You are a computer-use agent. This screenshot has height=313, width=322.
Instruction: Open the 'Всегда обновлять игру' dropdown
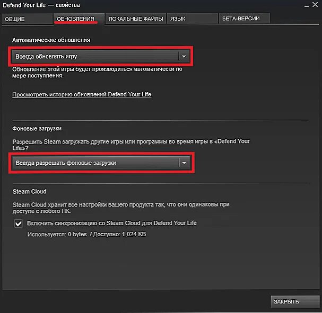tap(101, 56)
